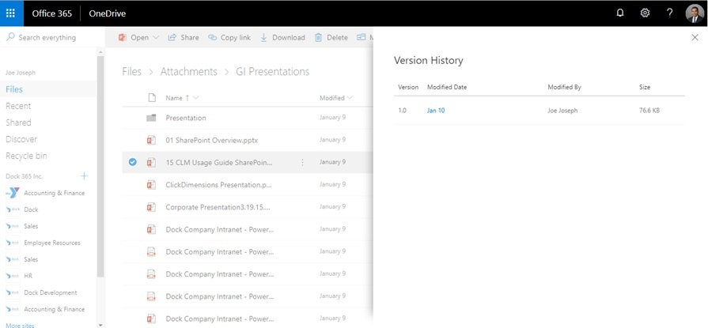Open the Name column sort dropdown
The width and height of the screenshot is (708, 328).
pyautogui.click(x=195, y=98)
